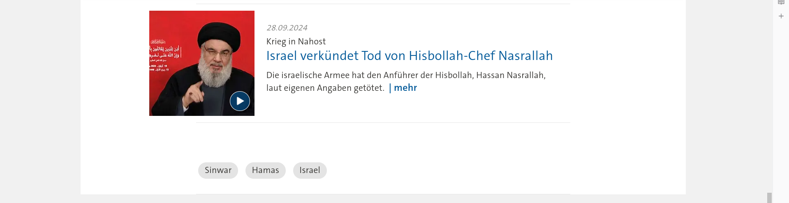789x203 pixels.
Task: Play the Nasrallah video via play button
Action: (x=240, y=101)
